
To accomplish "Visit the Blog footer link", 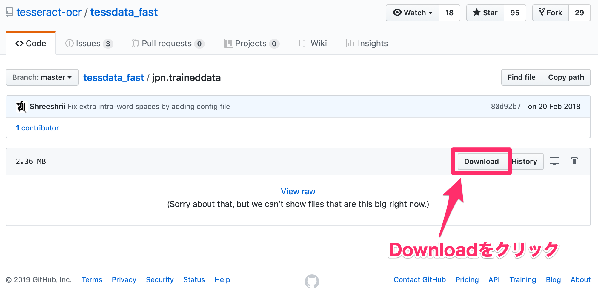I will (554, 280).
